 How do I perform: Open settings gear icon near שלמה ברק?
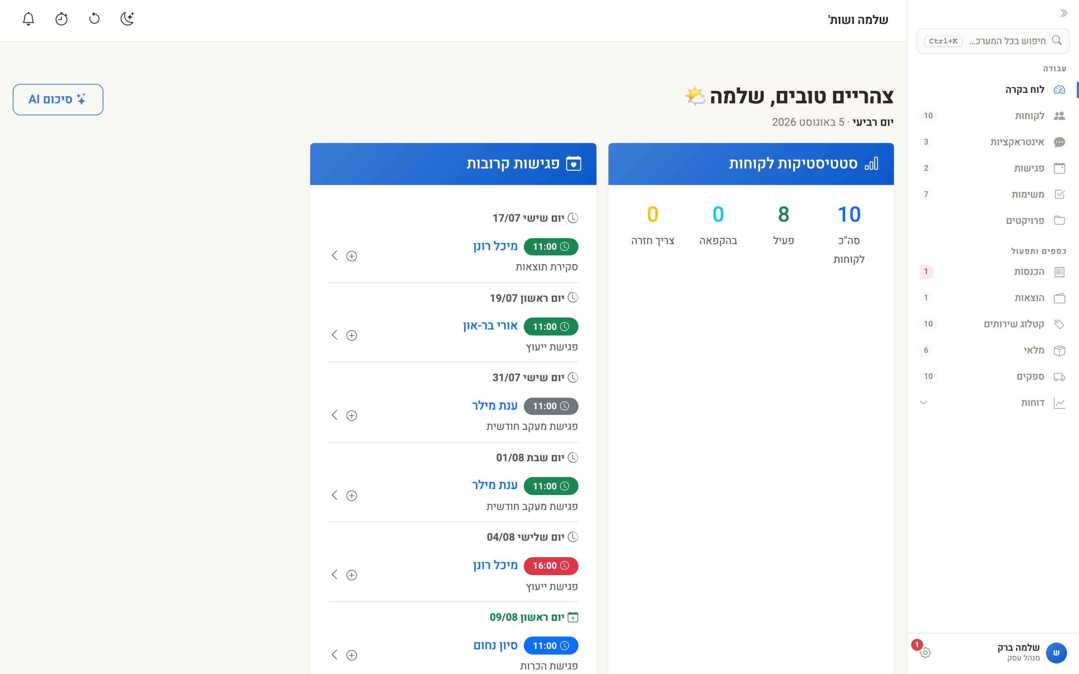925,653
